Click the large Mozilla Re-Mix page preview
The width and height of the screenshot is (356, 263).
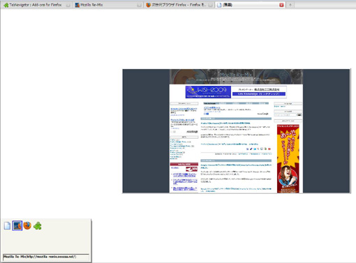coord(237,131)
